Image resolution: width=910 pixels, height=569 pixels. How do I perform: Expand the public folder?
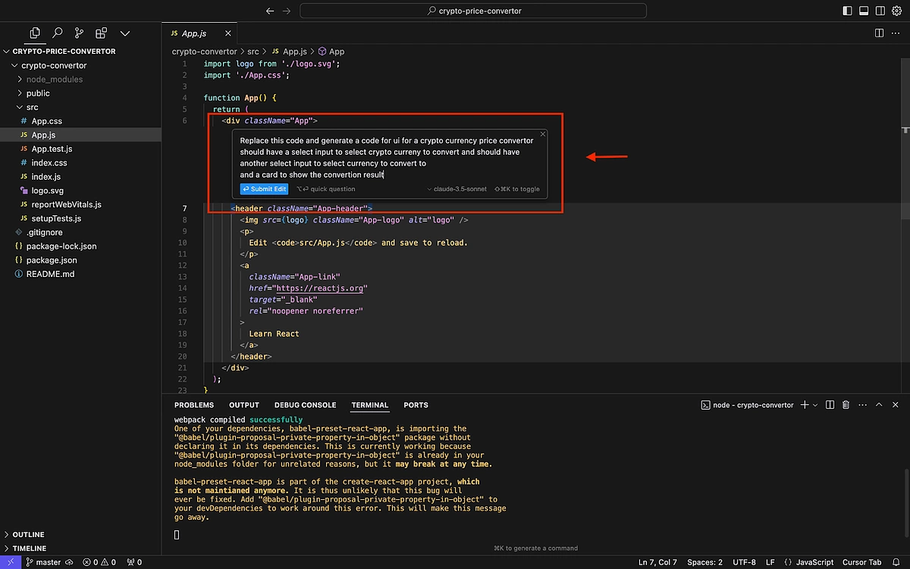pos(38,93)
